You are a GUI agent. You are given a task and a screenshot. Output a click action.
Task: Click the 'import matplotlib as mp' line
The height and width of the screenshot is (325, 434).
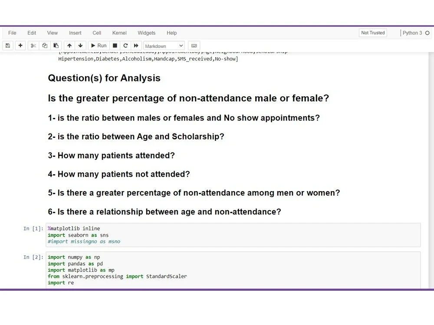(81, 270)
